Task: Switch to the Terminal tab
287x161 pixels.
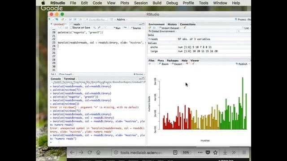Action: pos(70,79)
